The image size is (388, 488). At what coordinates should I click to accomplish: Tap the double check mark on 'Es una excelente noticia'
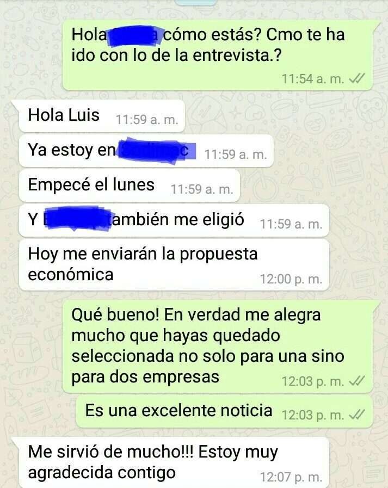point(356,415)
